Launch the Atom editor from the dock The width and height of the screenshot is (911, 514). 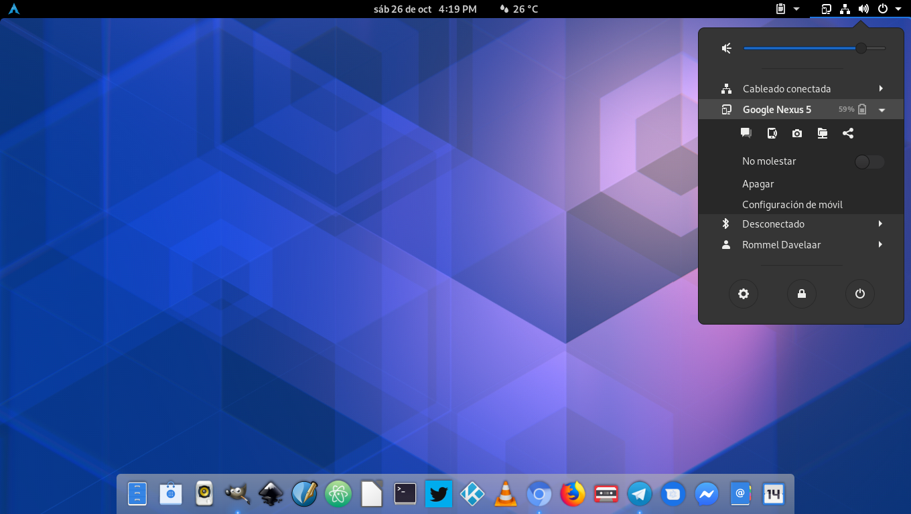coord(338,494)
